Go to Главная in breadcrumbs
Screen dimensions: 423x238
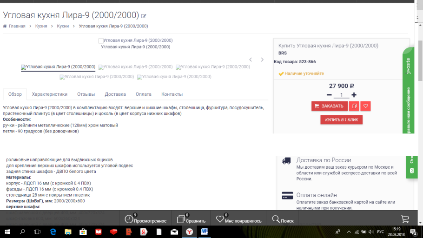tap(17, 26)
